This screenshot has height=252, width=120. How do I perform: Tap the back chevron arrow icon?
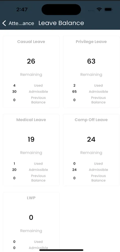[4, 23]
